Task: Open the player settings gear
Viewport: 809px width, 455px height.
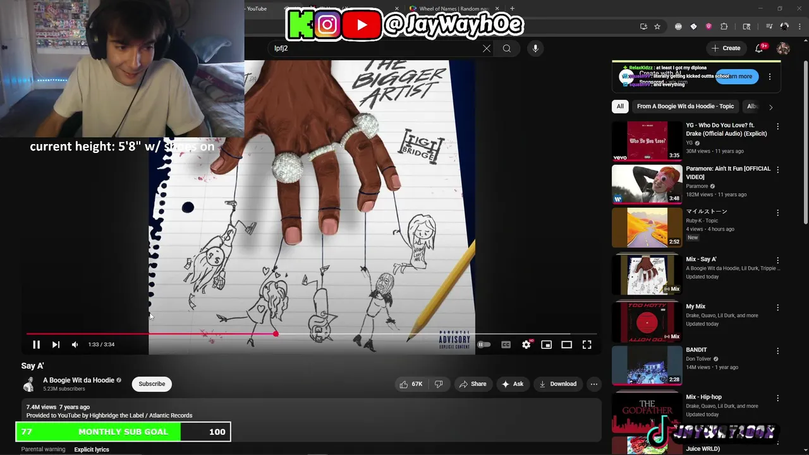Action: tap(526, 344)
